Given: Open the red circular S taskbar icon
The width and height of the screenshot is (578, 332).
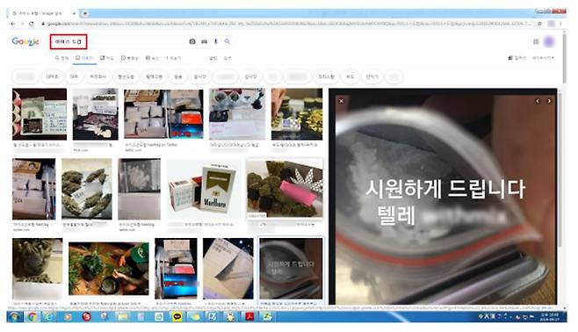Looking at the screenshot, I should pos(86,316).
